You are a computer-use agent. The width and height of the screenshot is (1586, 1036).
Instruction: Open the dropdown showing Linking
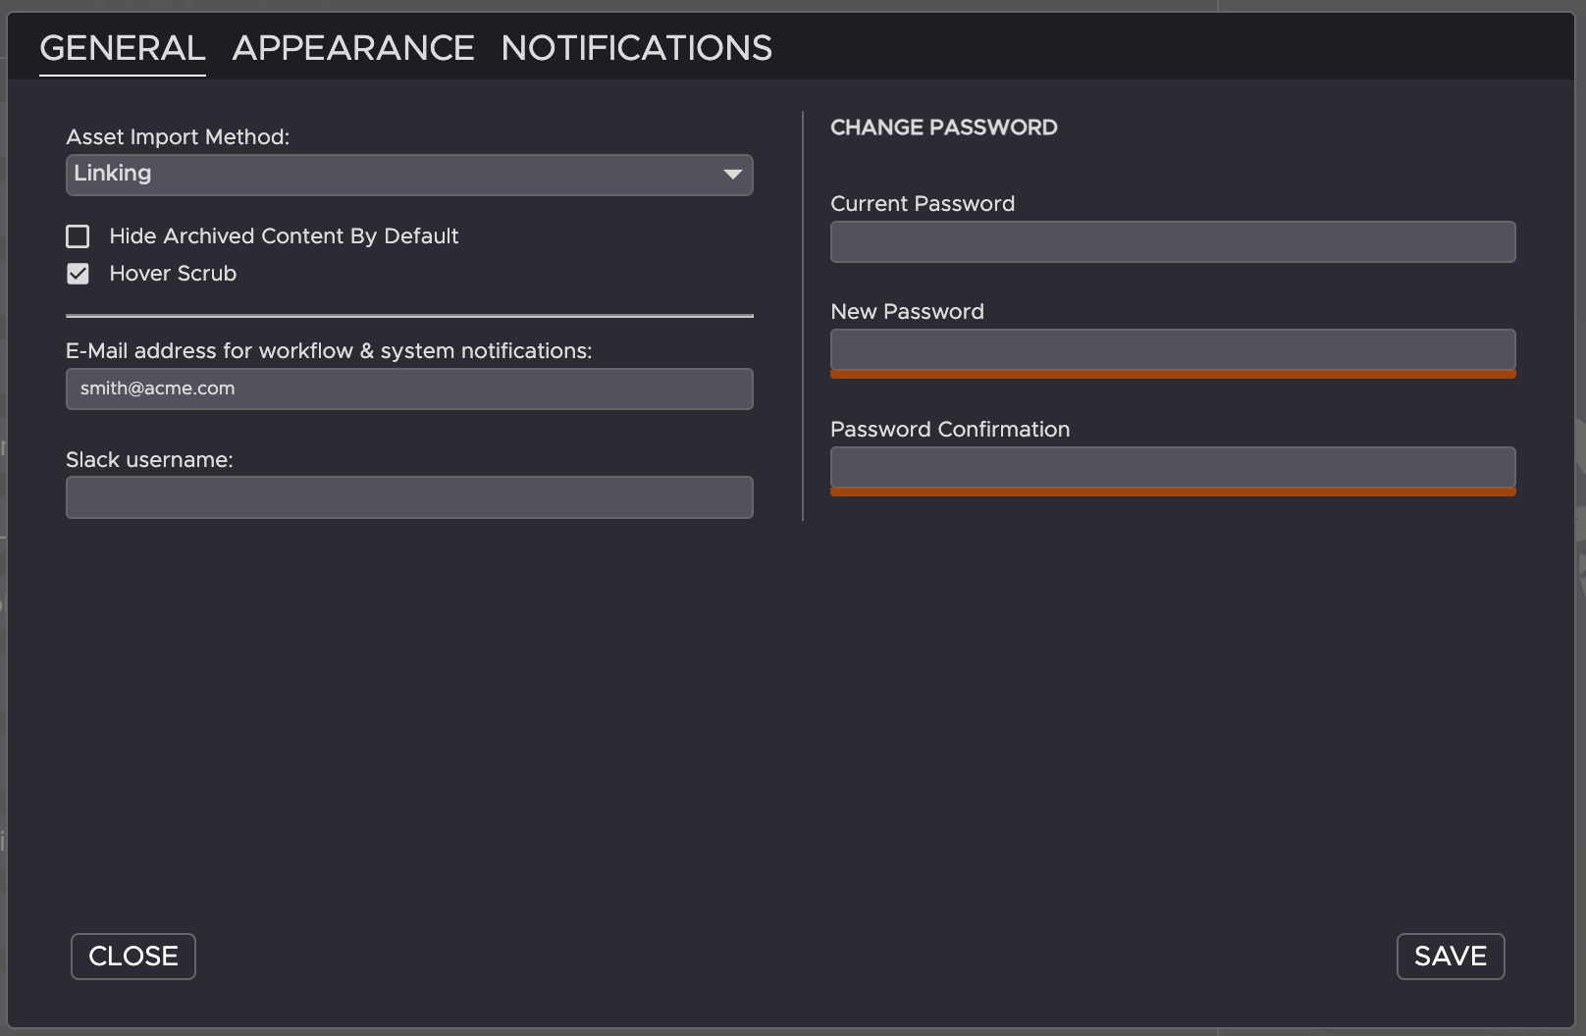393,175
